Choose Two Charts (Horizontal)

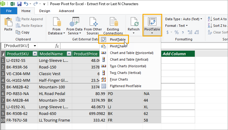coord(130,66)
